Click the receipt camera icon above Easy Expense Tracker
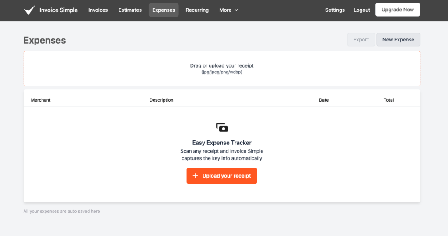Viewport: 448px width, 236px height. pos(222,127)
